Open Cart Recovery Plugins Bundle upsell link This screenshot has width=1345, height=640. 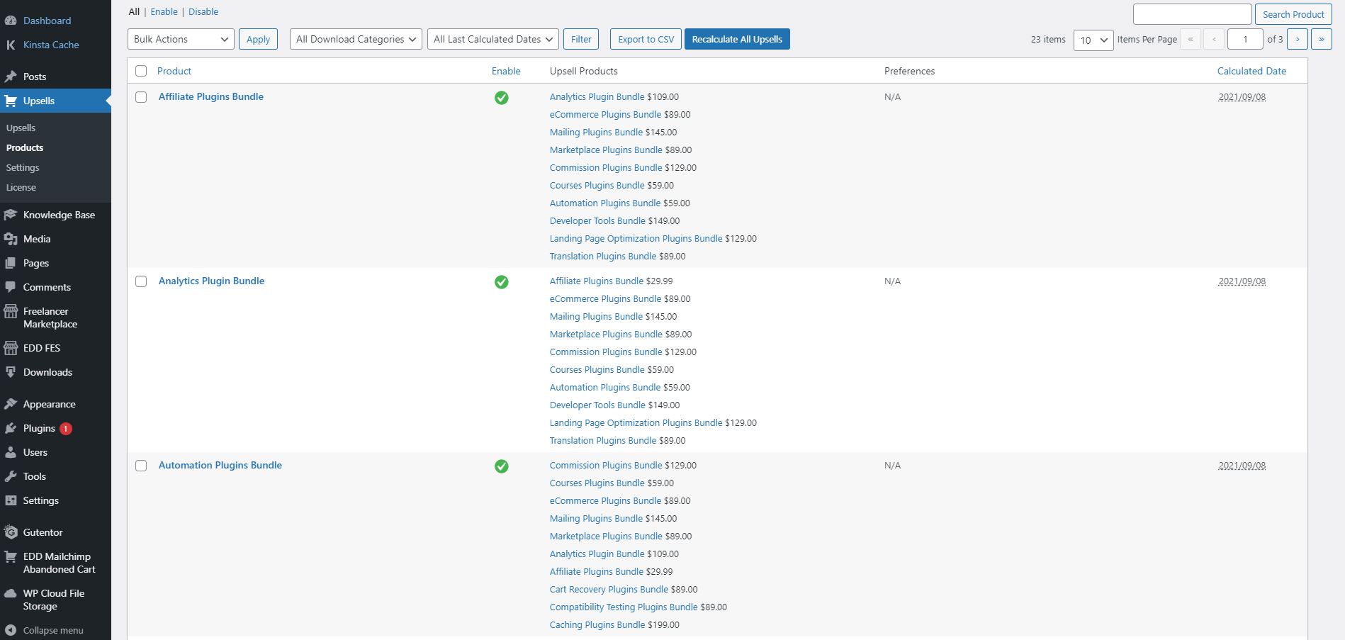click(609, 589)
